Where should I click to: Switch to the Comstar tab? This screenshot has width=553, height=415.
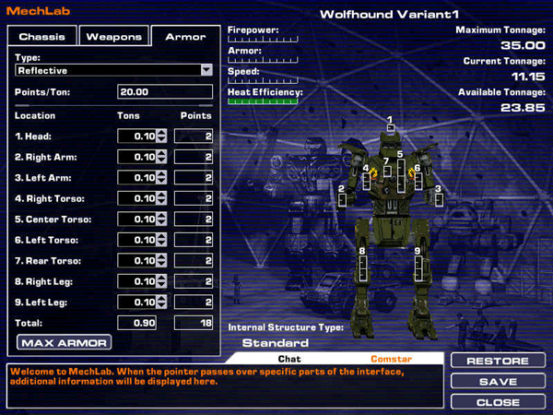point(391,359)
